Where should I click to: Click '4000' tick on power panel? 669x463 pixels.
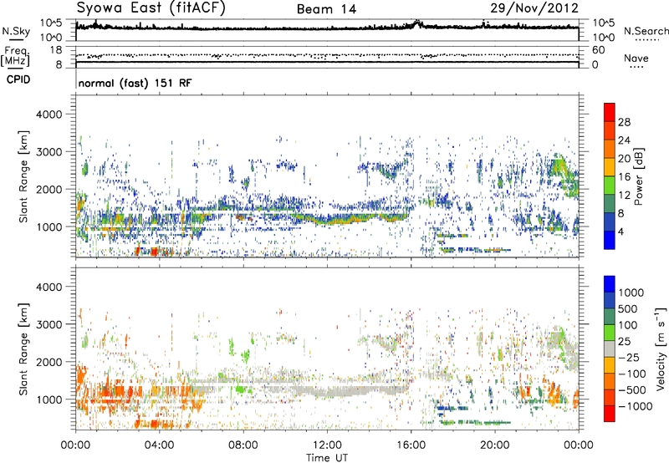49,114
